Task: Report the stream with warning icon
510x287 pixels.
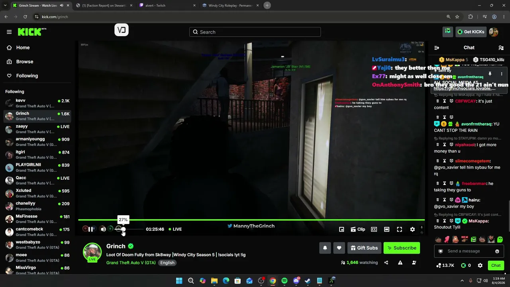Action: coord(400,263)
